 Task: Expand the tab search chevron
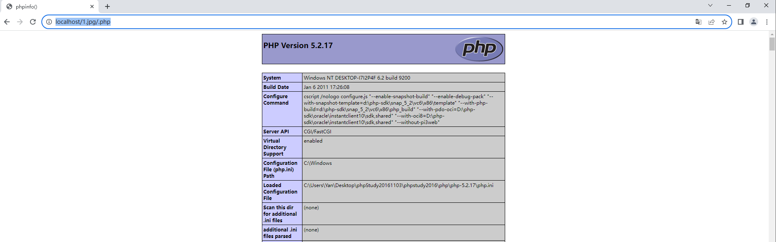click(x=710, y=6)
